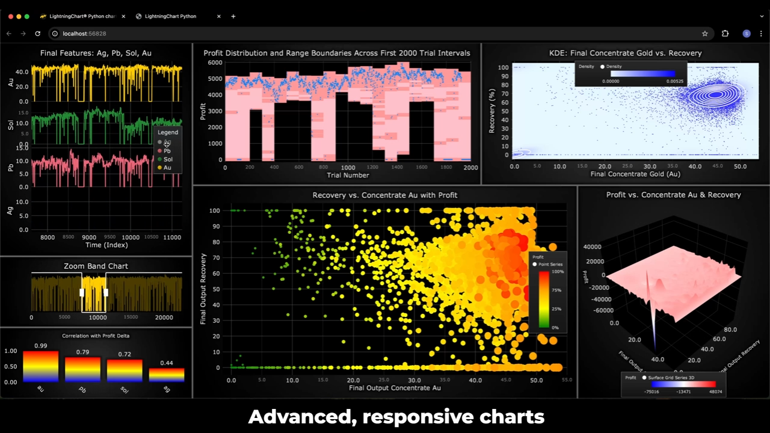Toggle the Ag series in Legend
Image resolution: width=770 pixels, height=433 pixels.
pyautogui.click(x=164, y=143)
